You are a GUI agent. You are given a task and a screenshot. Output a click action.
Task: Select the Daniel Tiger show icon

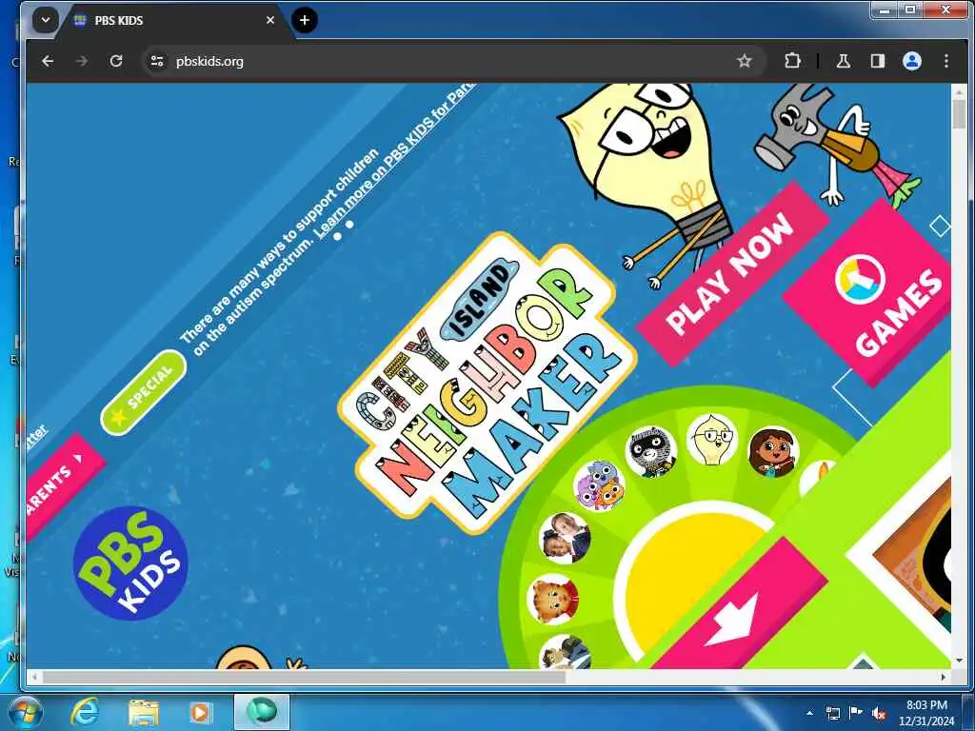(553, 600)
